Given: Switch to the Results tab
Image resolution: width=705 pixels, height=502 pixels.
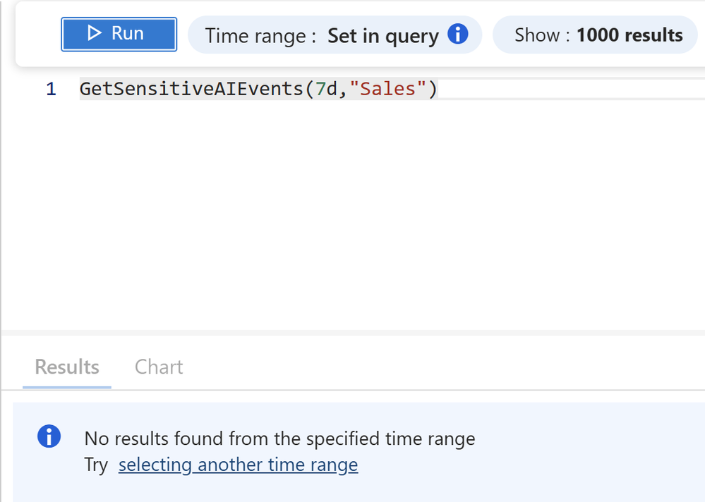Looking at the screenshot, I should pos(67,367).
